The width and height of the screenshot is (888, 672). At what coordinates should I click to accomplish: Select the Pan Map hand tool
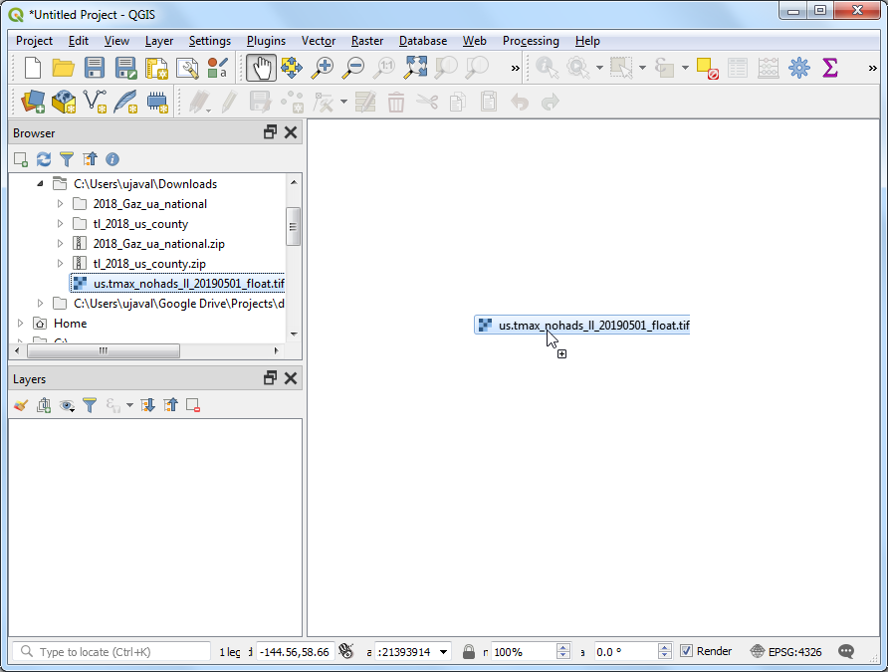(x=261, y=68)
